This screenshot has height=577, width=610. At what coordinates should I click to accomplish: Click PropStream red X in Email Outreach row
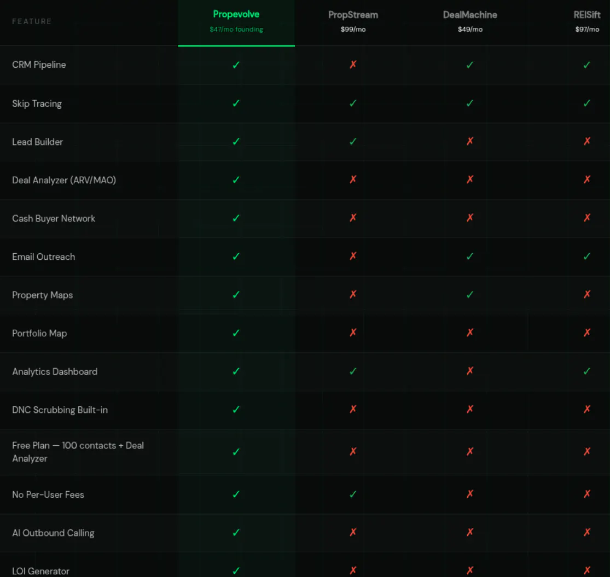coord(353,256)
